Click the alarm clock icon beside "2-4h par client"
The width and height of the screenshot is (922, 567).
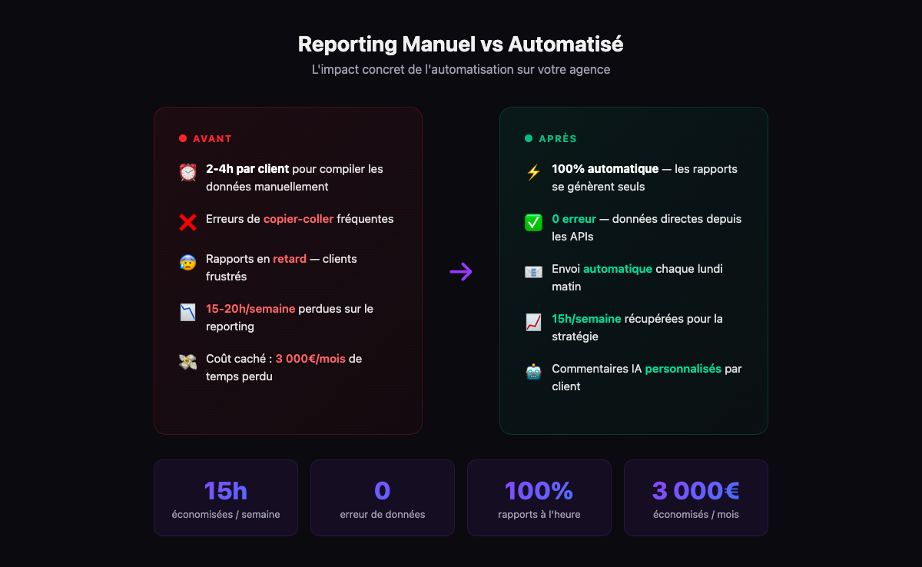coord(187,171)
